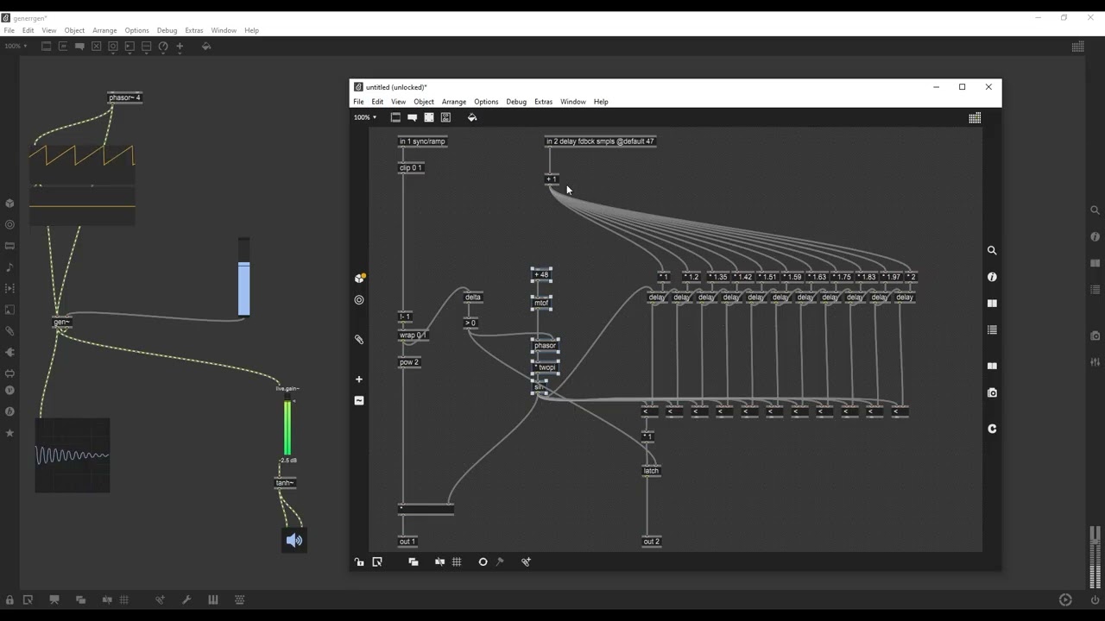Select the mtof object in gen window
Screen dimensions: 1105x621
tap(541, 303)
